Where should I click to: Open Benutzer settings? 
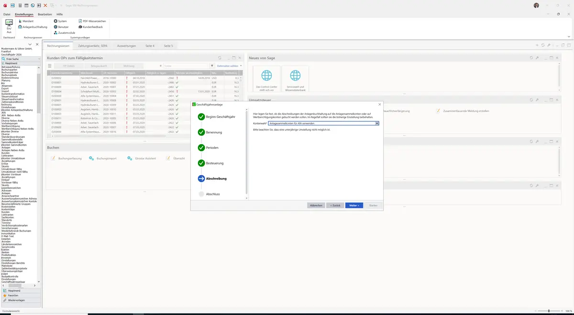(x=62, y=27)
